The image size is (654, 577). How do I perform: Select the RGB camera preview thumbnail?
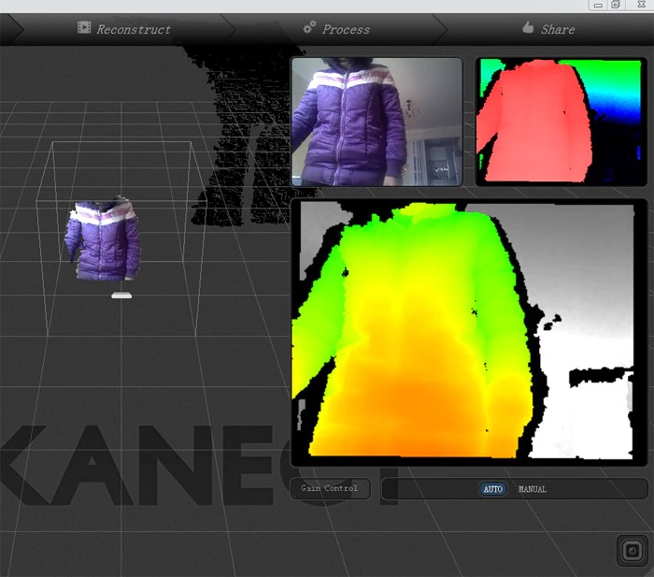(x=377, y=122)
